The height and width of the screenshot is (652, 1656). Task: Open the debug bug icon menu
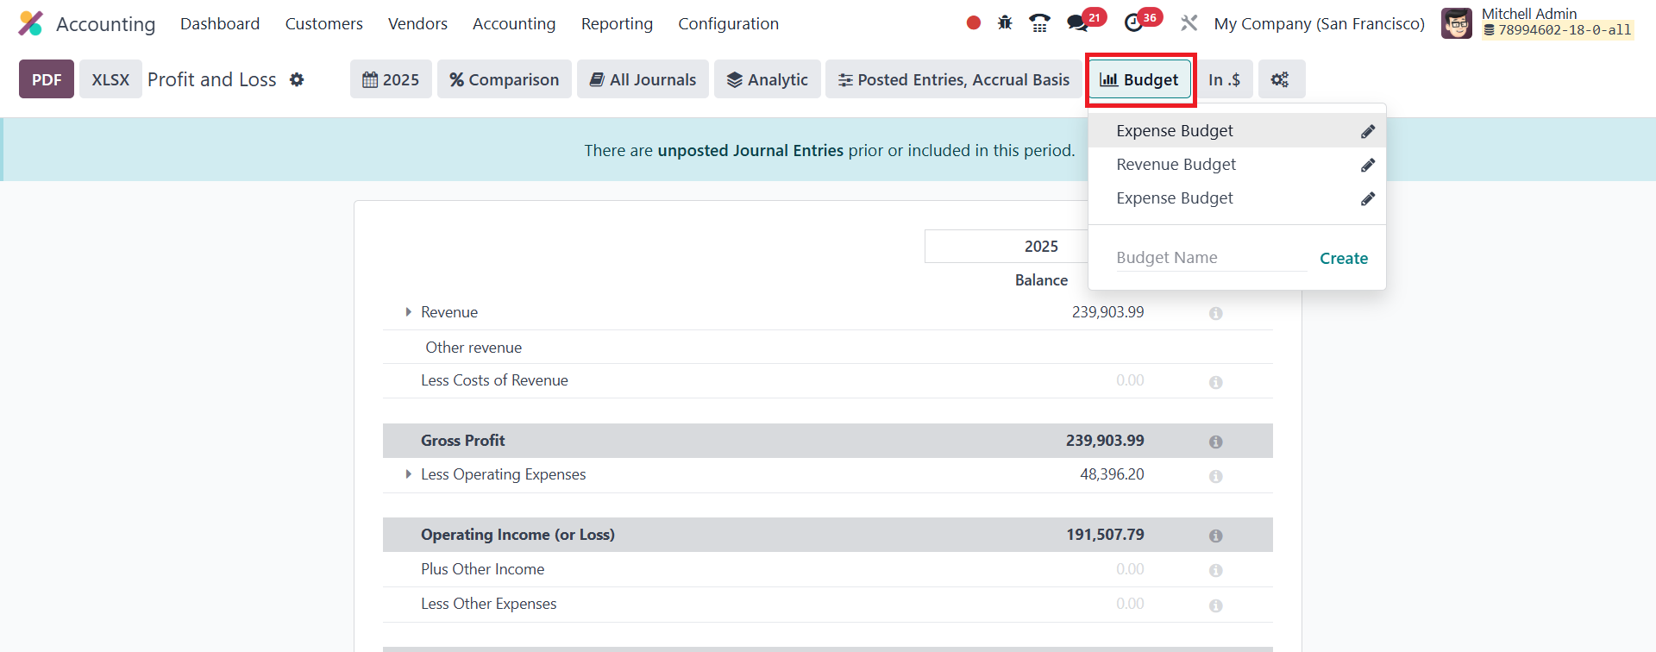1005,23
